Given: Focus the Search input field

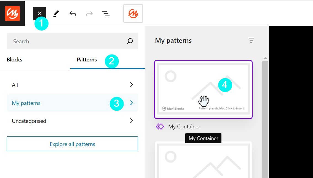Looking at the screenshot, I should point(72,41).
